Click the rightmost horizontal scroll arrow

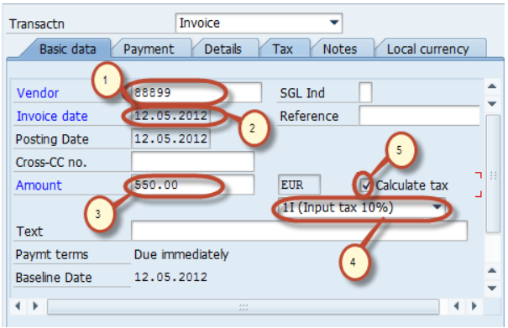474,306
